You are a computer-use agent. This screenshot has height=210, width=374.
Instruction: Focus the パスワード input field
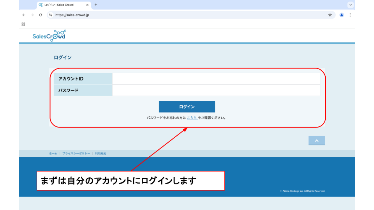pyautogui.click(x=216, y=90)
